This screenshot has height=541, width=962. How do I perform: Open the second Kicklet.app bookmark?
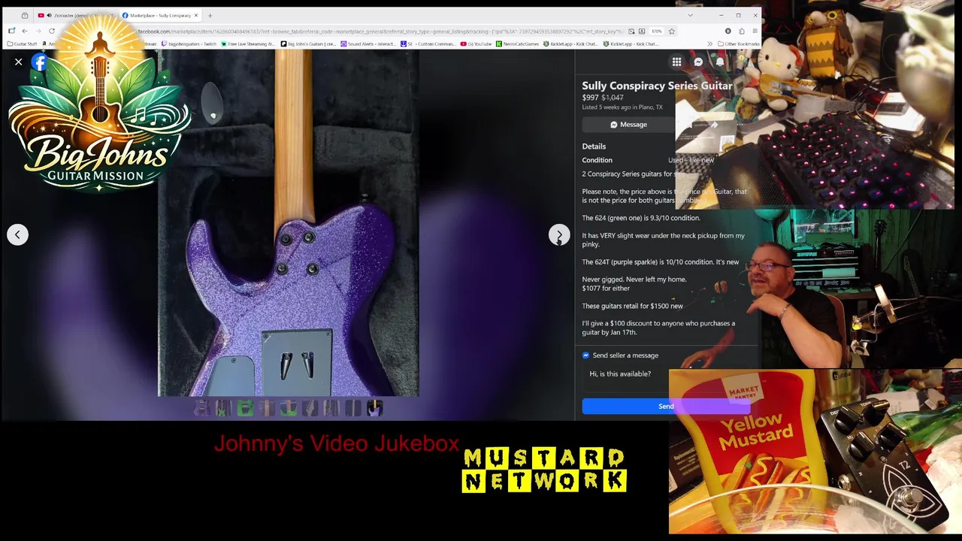(x=631, y=44)
